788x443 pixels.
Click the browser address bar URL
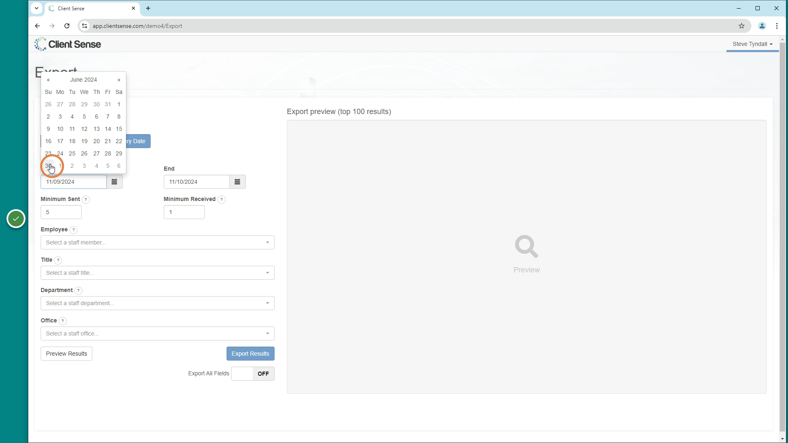pyautogui.click(x=137, y=26)
